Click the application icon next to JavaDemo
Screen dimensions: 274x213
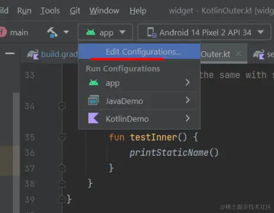click(x=93, y=100)
